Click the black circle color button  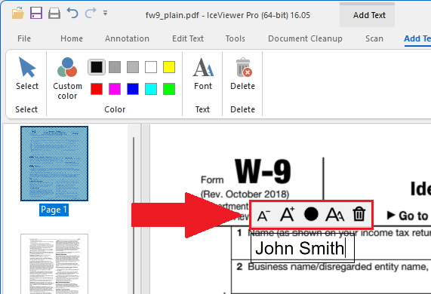[311, 214]
